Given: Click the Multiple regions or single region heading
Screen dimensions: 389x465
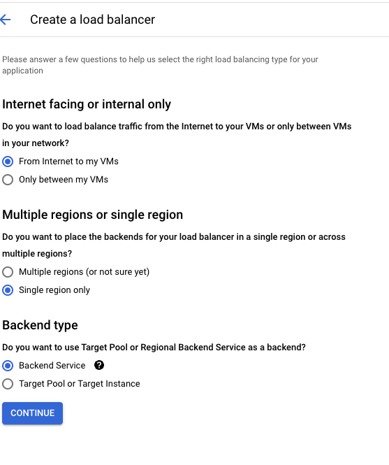Looking at the screenshot, I should pos(92,215).
